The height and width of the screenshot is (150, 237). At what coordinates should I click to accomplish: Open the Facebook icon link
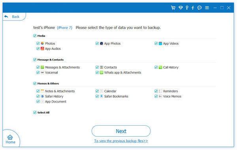(x=193, y=8)
